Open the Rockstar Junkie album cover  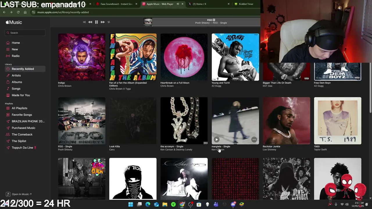coord(286,121)
